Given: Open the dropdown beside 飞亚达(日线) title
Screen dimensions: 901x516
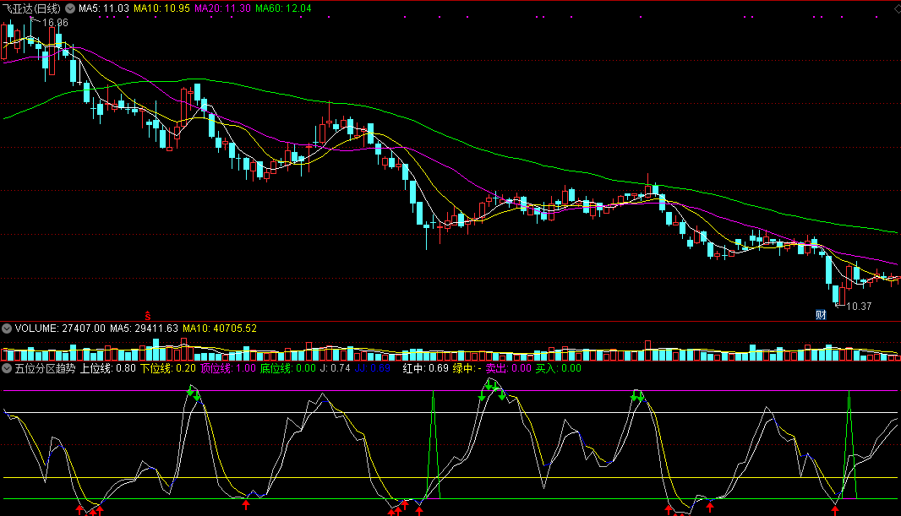Looking at the screenshot, I should click(70, 8).
